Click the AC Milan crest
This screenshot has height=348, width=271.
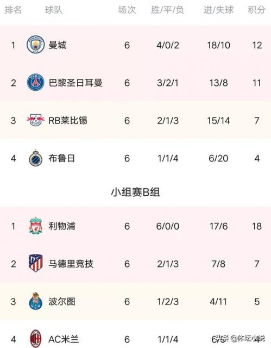pos(35,339)
